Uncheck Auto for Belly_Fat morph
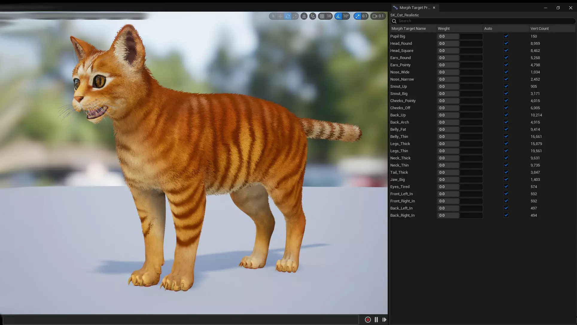This screenshot has height=325, width=577. [506, 129]
